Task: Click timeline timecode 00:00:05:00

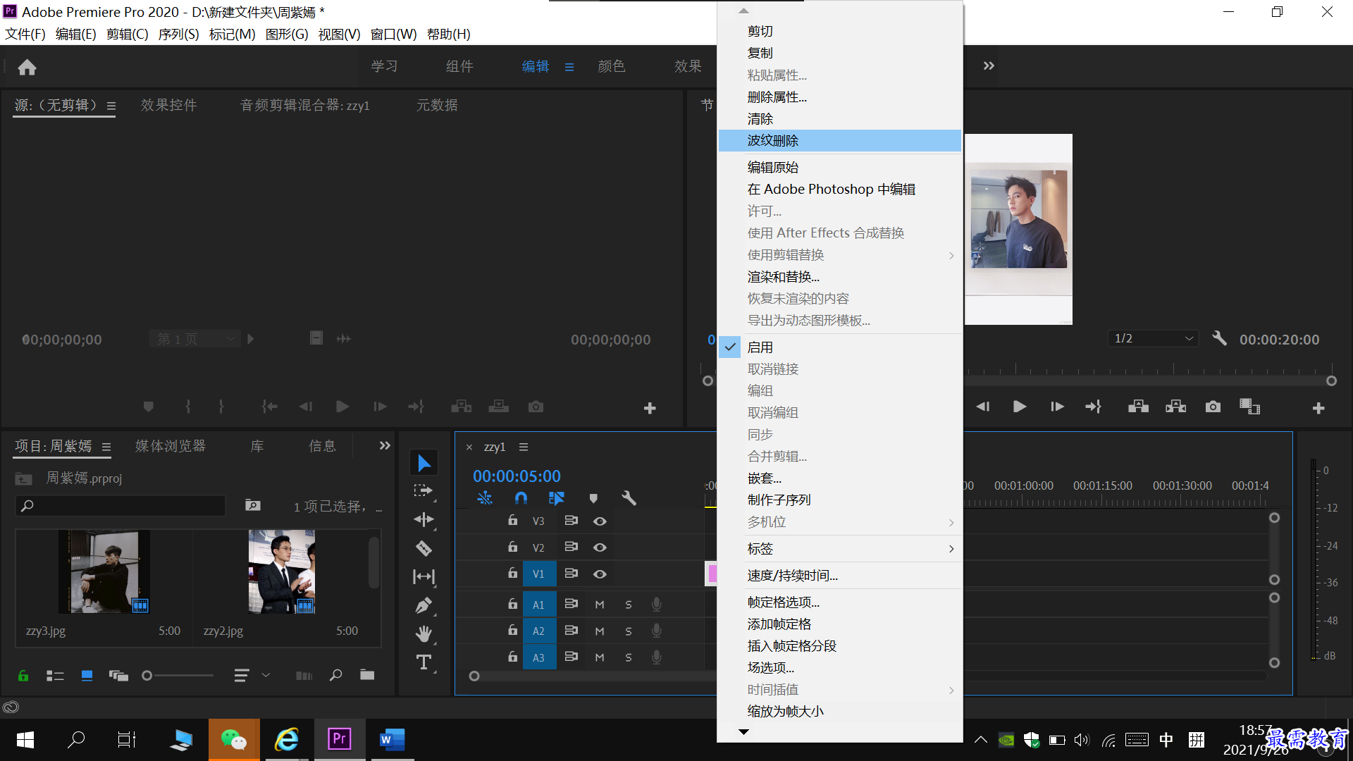Action: coord(517,476)
